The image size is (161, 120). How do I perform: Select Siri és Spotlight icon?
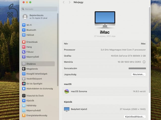(24, 83)
